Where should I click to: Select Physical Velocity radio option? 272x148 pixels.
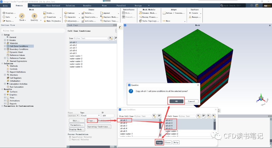70,139
